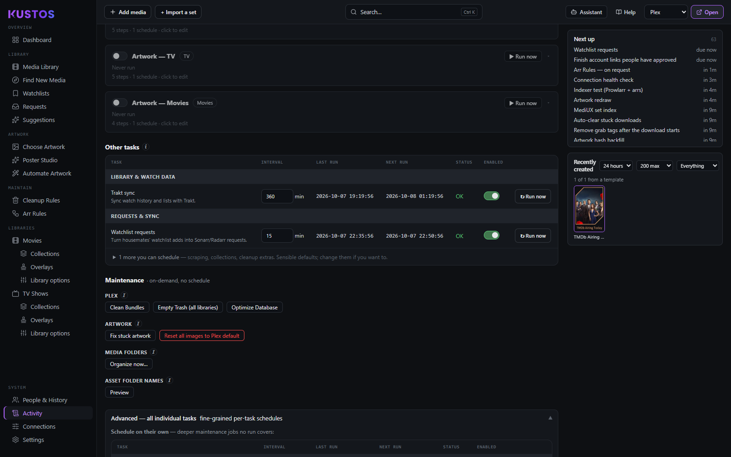Click the Choose Artwork image icon
The width and height of the screenshot is (731, 457).
click(16, 147)
